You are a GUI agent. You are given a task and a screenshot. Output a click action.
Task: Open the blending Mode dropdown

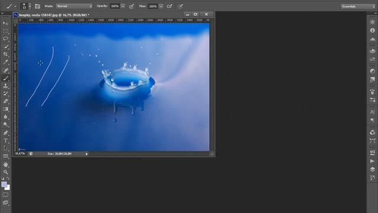coord(74,7)
